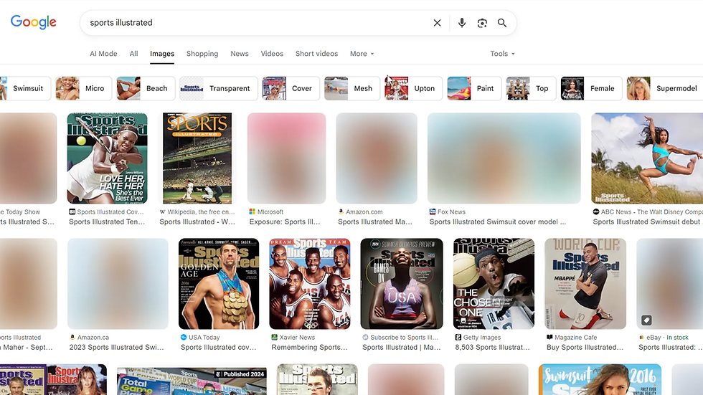The height and width of the screenshot is (395, 703).
Task: Open the Videos tab
Action: pyautogui.click(x=272, y=53)
